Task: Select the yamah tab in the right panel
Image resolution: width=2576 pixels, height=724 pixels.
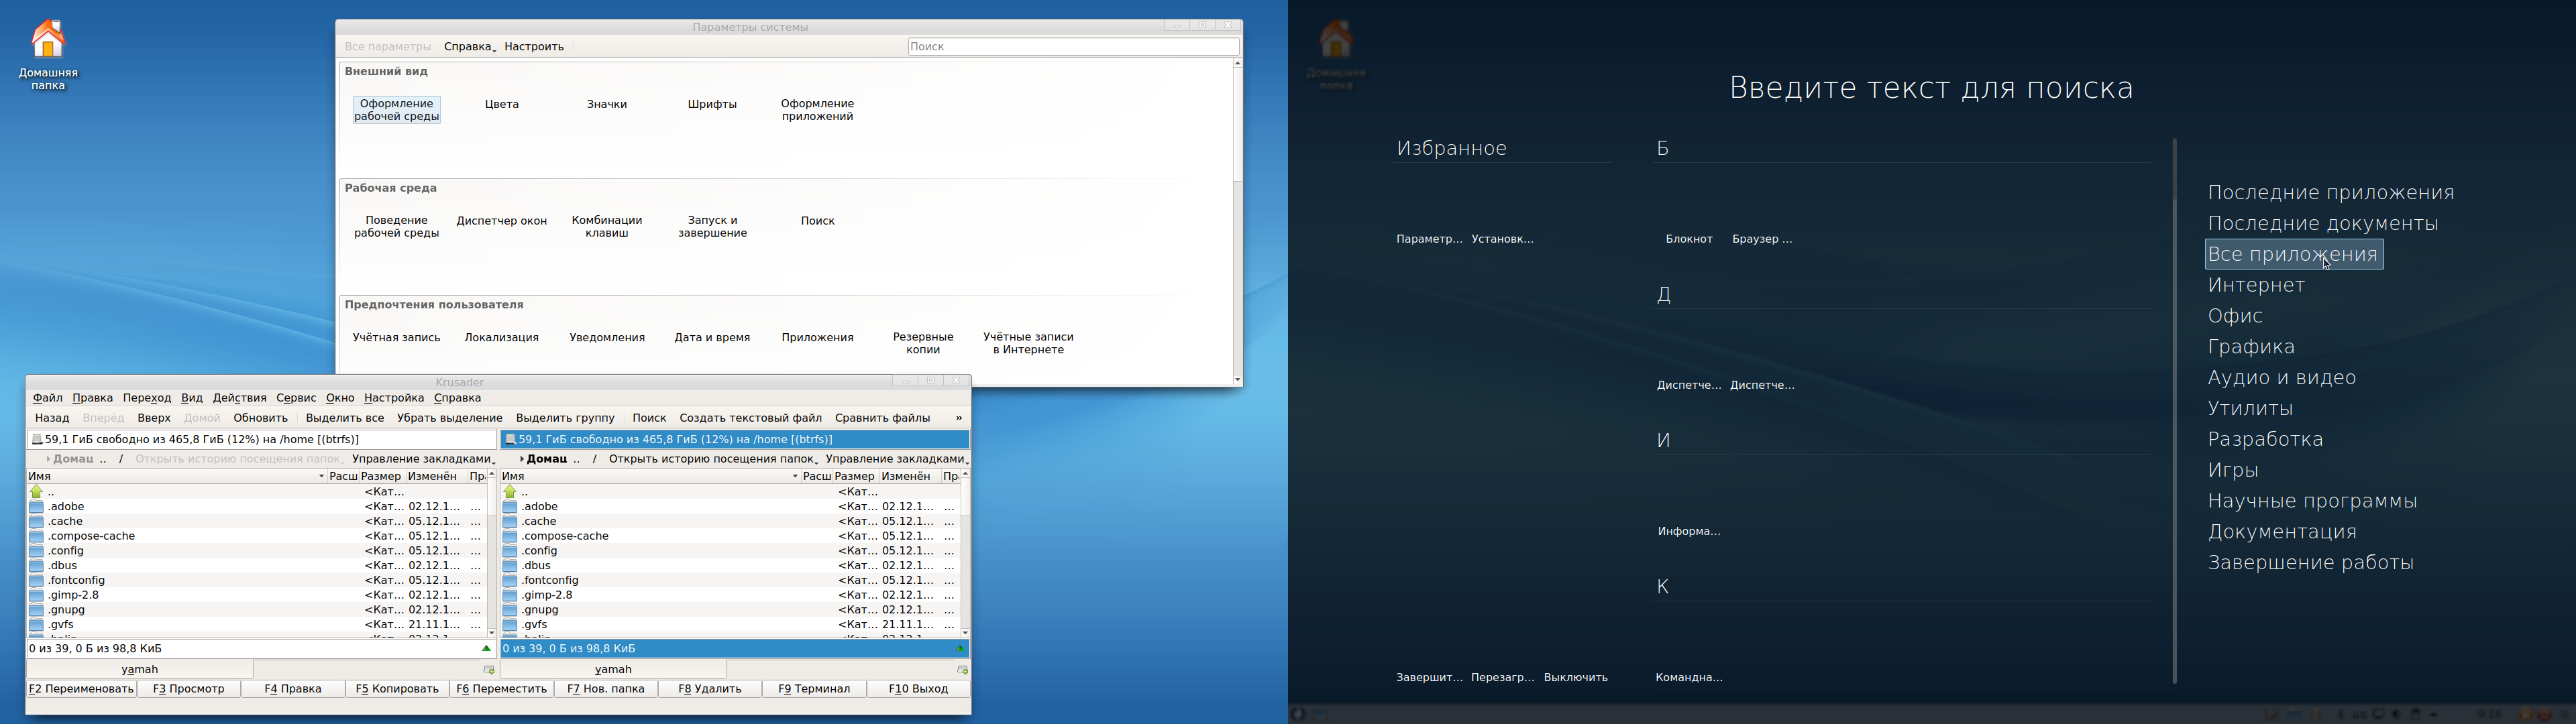Action: pyautogui.click(x=613, y=670)
